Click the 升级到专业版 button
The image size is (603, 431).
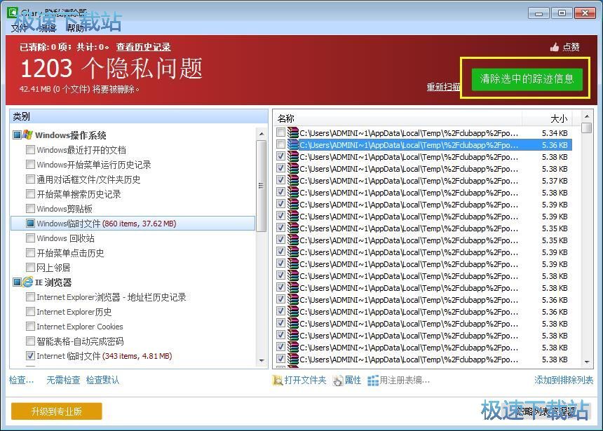pos(57,411)
